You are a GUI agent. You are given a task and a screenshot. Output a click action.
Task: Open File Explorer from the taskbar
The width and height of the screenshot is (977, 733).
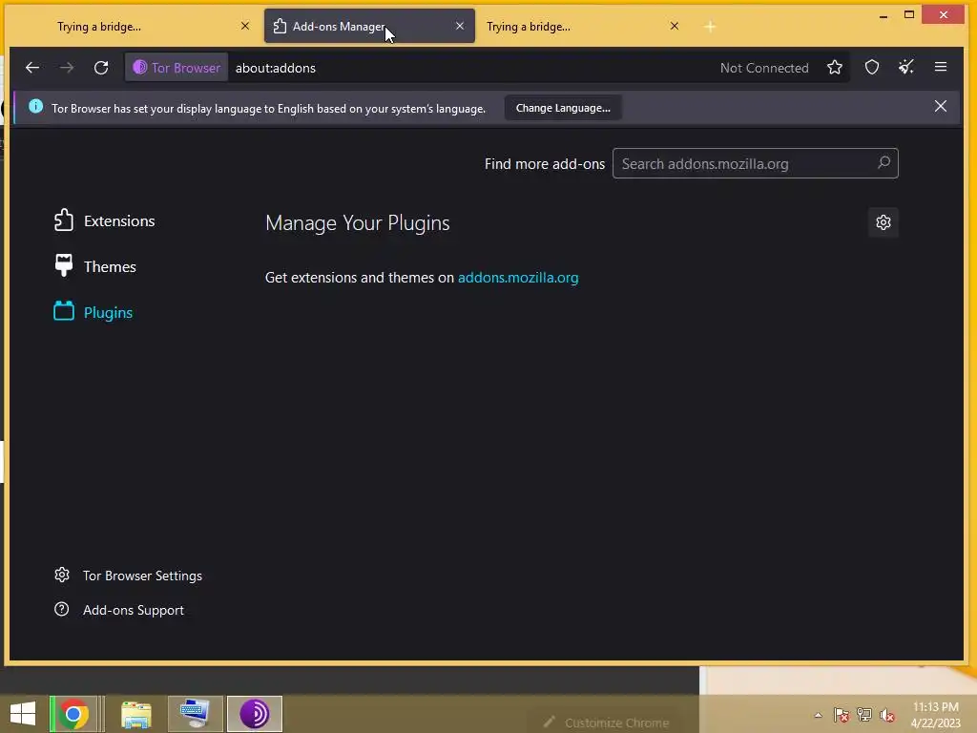point(135,714)
